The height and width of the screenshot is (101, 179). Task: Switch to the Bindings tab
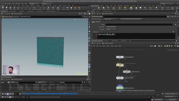[98, 22]
